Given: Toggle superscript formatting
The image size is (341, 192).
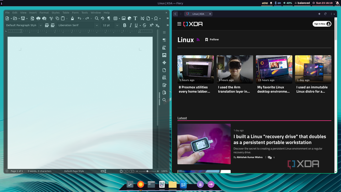Looking at the screenshot, I should (151, 25).
